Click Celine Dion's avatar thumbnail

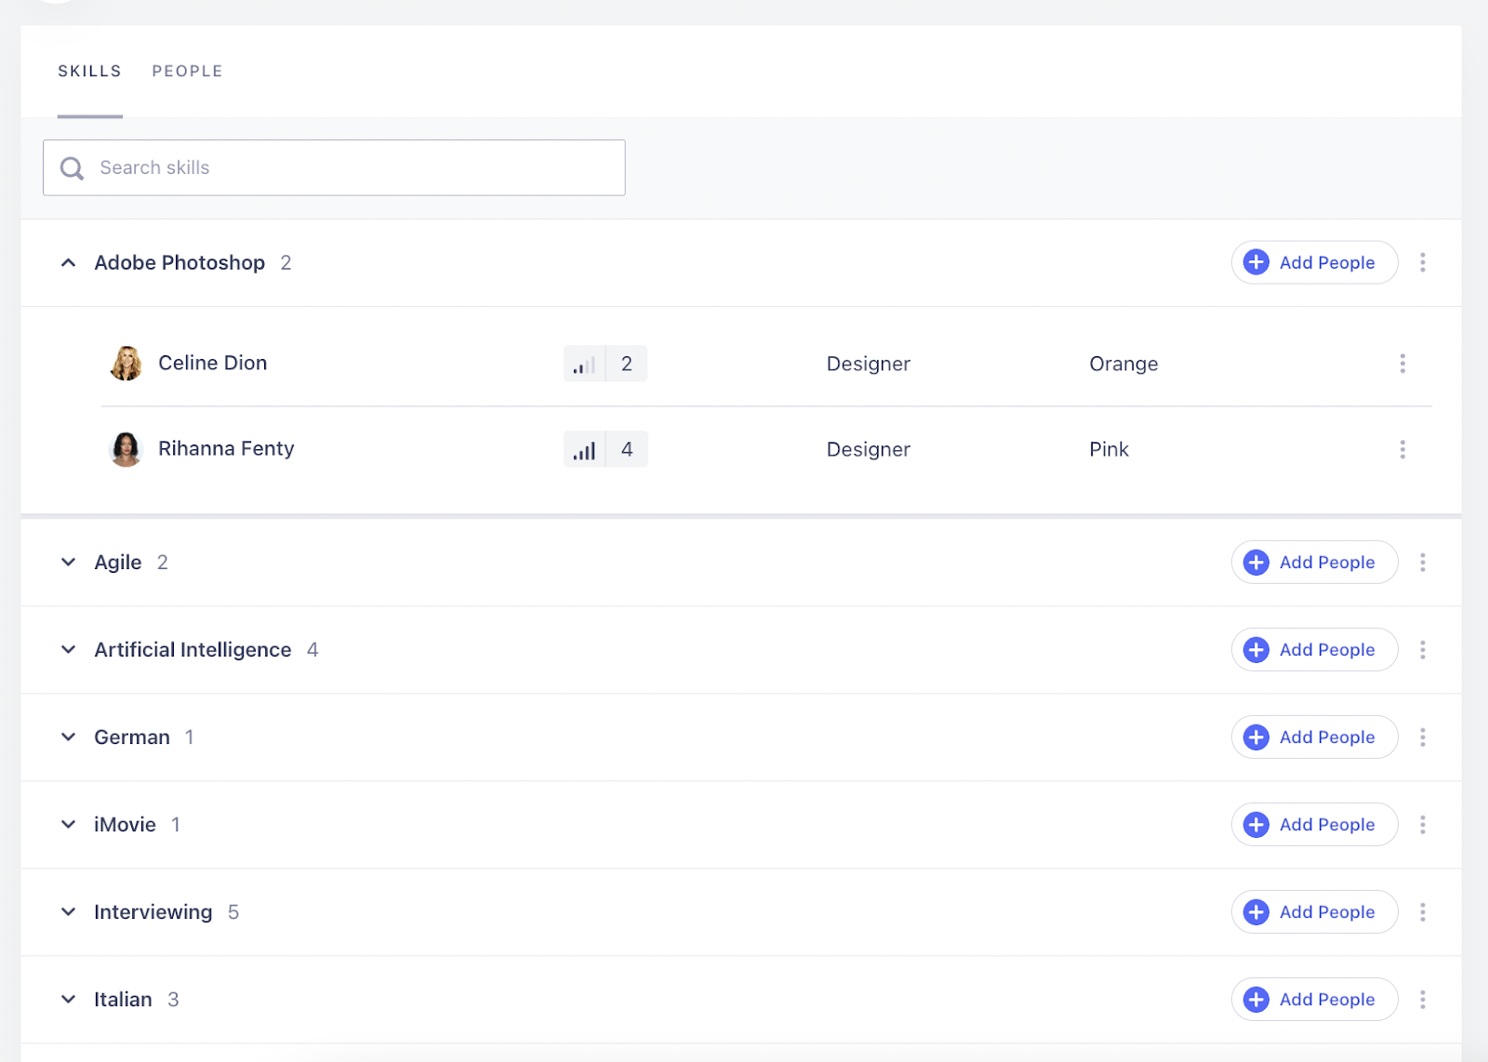pos(126,364)
